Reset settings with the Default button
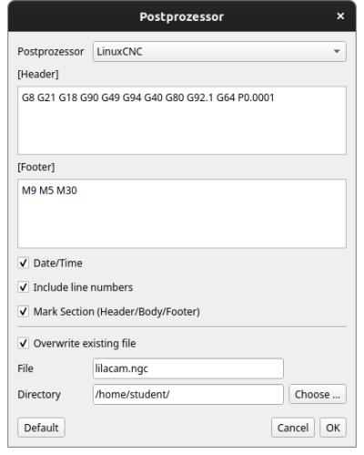The image size is (364, 455). (41, 428)
